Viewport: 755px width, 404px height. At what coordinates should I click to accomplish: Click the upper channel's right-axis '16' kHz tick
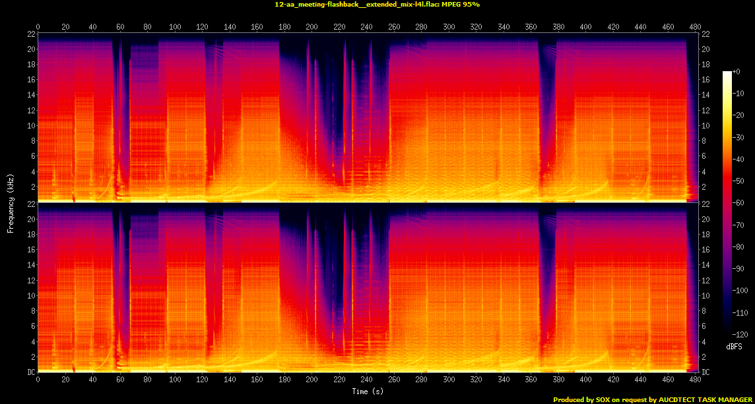tap(705, 79)
